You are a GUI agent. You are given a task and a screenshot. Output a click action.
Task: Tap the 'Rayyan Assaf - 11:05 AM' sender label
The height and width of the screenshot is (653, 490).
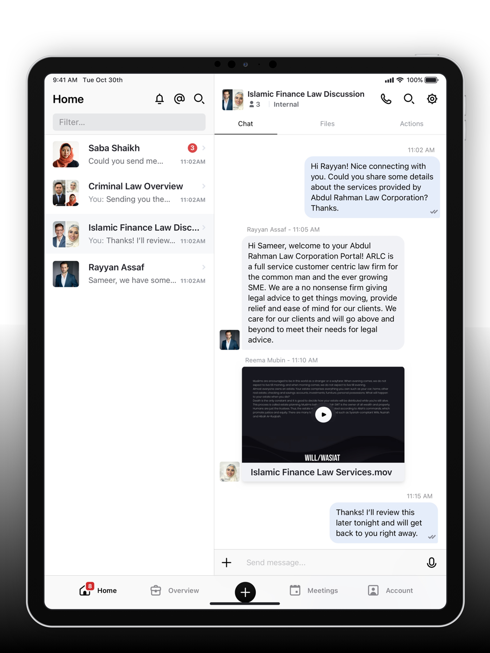(283, 229)
